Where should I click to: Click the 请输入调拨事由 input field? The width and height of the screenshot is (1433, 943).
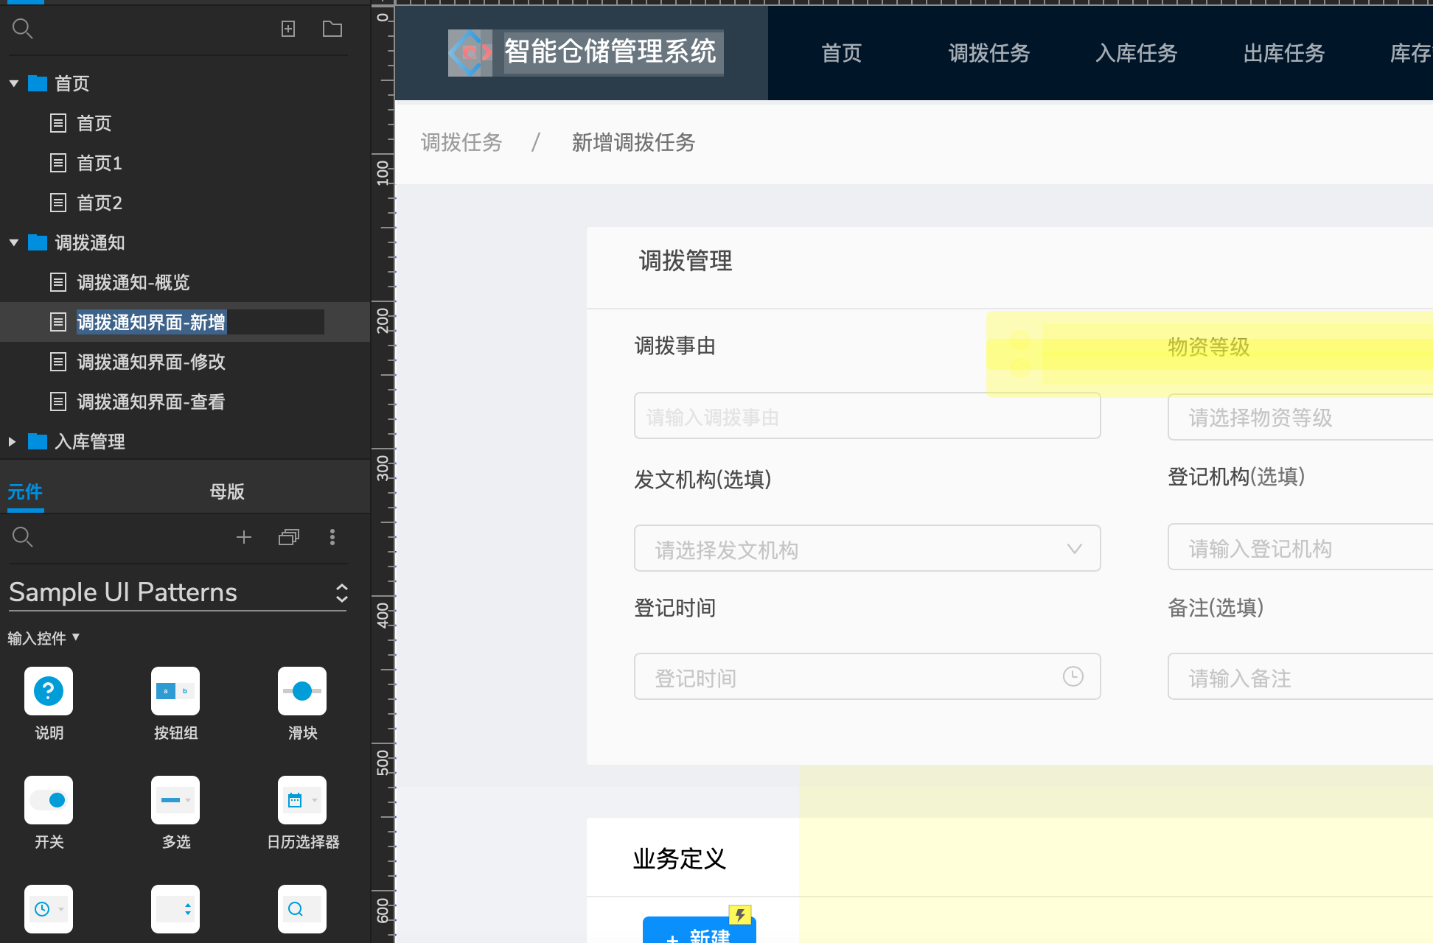point(867,416)
